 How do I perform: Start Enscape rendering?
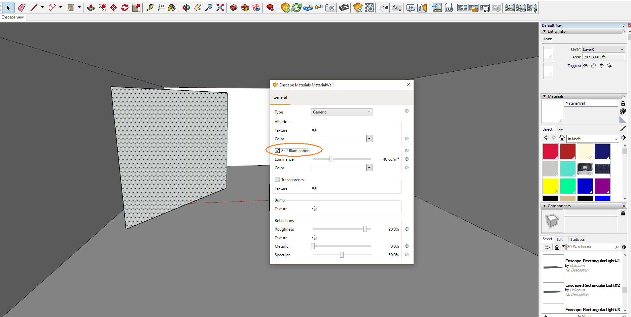pos(285,8)
